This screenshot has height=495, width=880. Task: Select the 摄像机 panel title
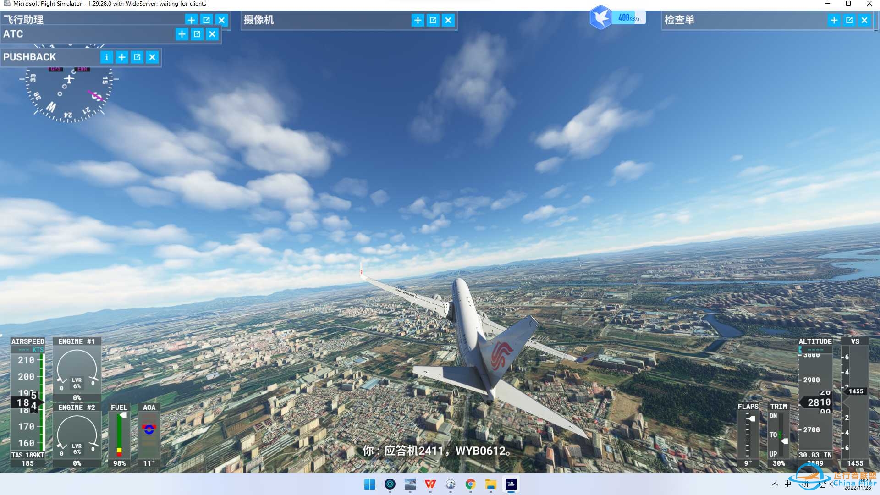coord(258,20)
